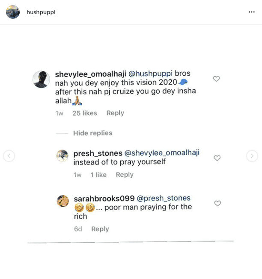Like sarahbrooks099's reply with heart icon
This screenshot has height=279, width=262.
(x=217, y=203)
